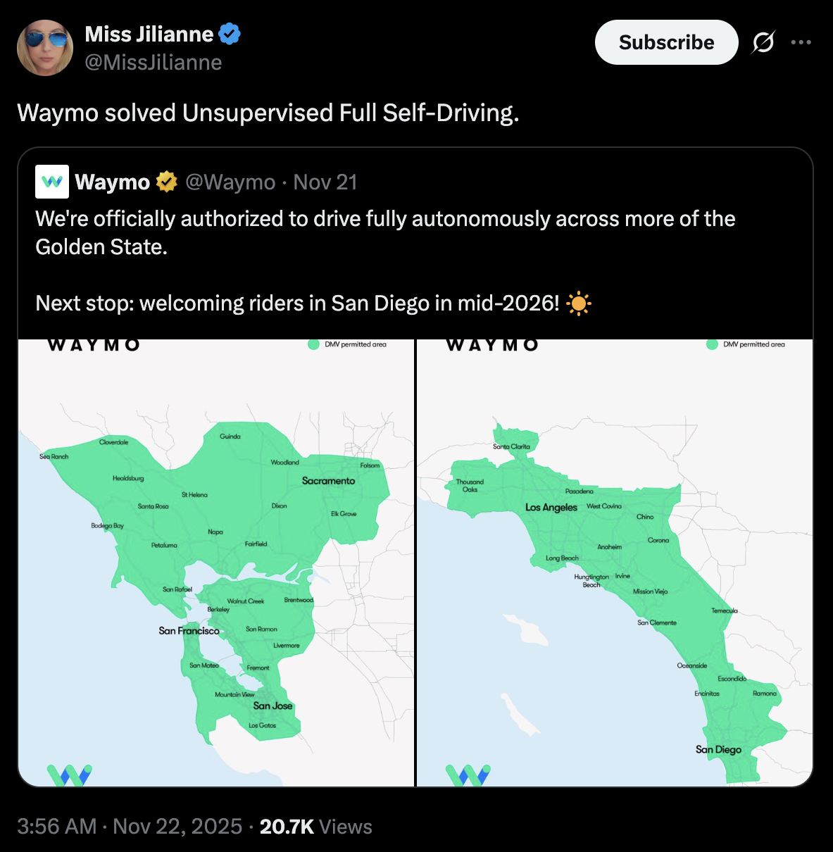Click Waymo's logo avatar in quoted post

click(52, 182)
